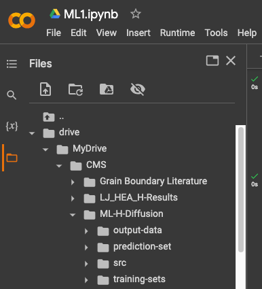
Task: Select the training-sets label
Action: [x=139, y=279]
